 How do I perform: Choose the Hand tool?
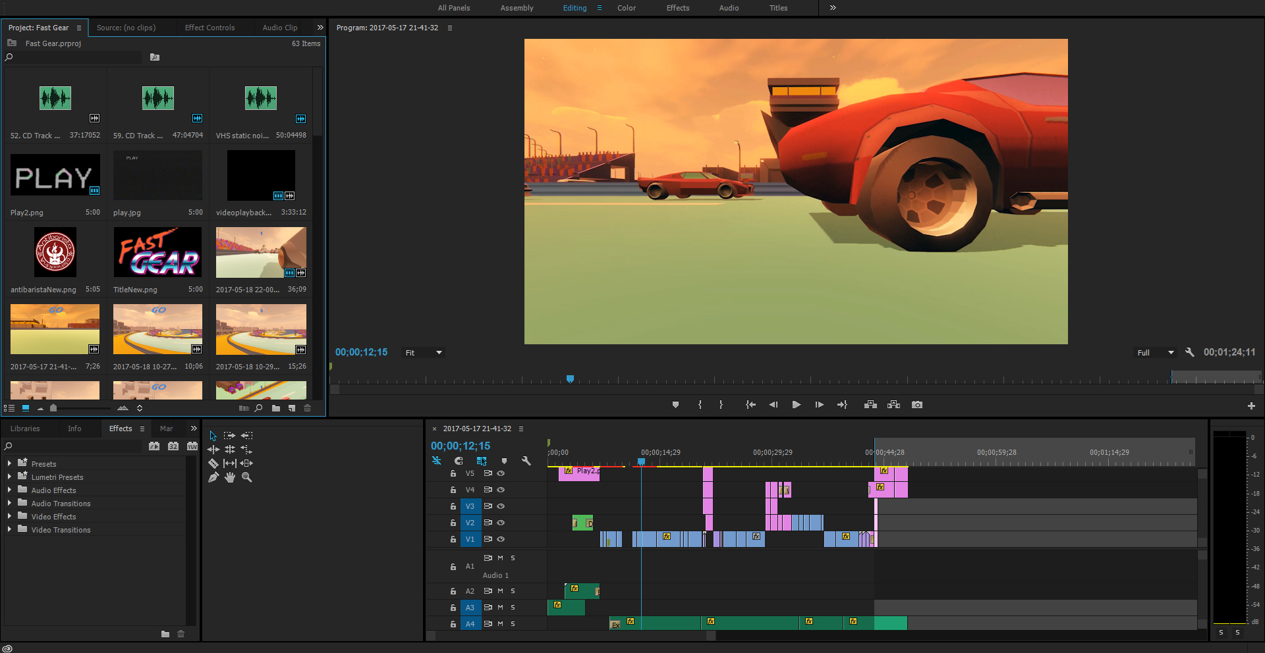pyautogui.click(x=229, y=477)
